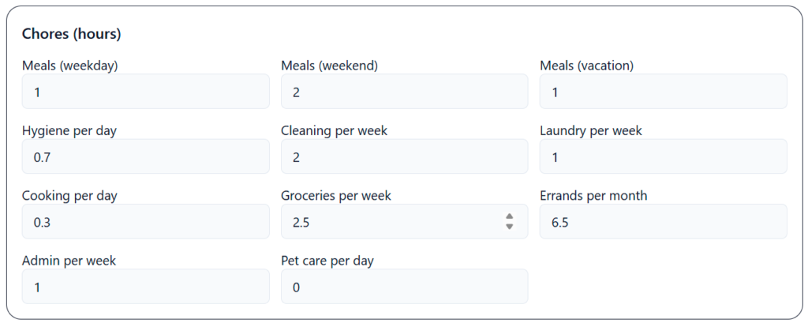This screenshot has height=327, width=808.
Task: Focus the Meals (weekend) hours field
Action: coord(404,92)
